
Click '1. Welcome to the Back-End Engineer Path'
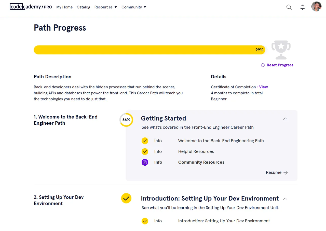[x=65, y=120]
